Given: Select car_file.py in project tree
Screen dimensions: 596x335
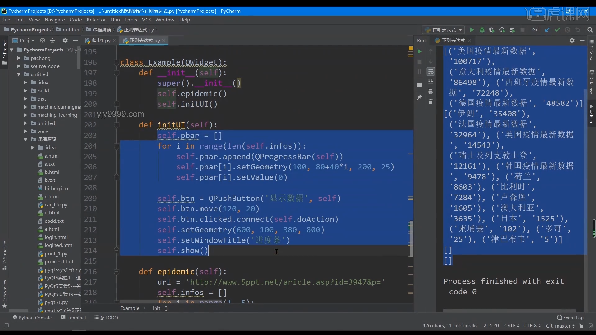Looking at the screenshot, I should pos(56,205).
